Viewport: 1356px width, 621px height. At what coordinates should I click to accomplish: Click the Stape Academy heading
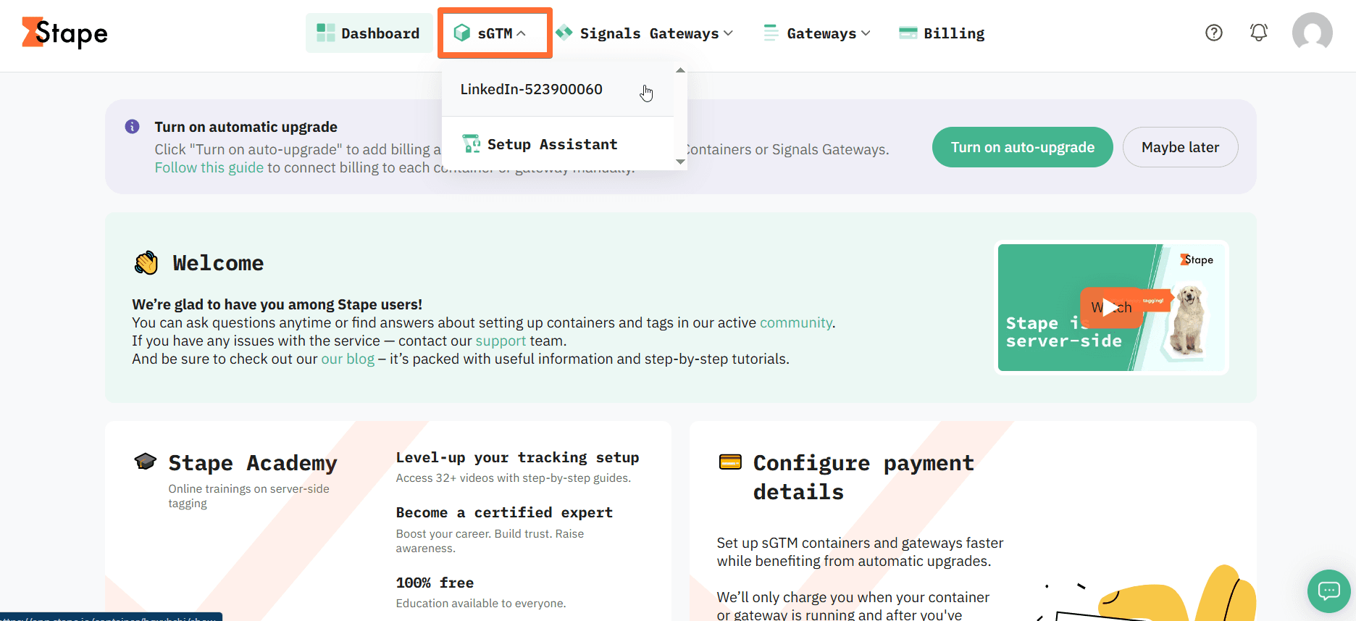[x=253, y=463]
